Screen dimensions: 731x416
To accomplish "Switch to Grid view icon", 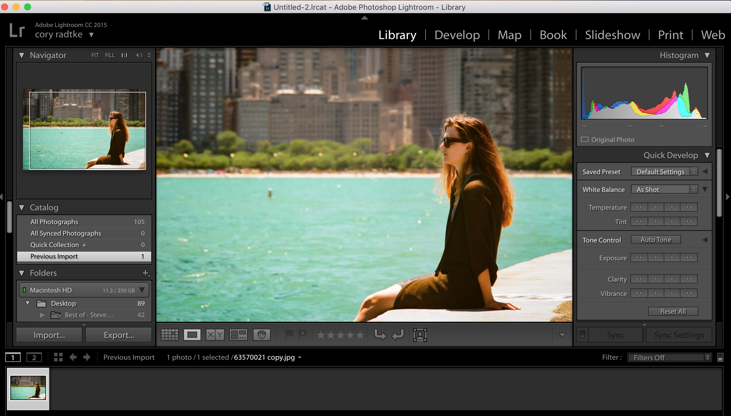I will 170,335.
